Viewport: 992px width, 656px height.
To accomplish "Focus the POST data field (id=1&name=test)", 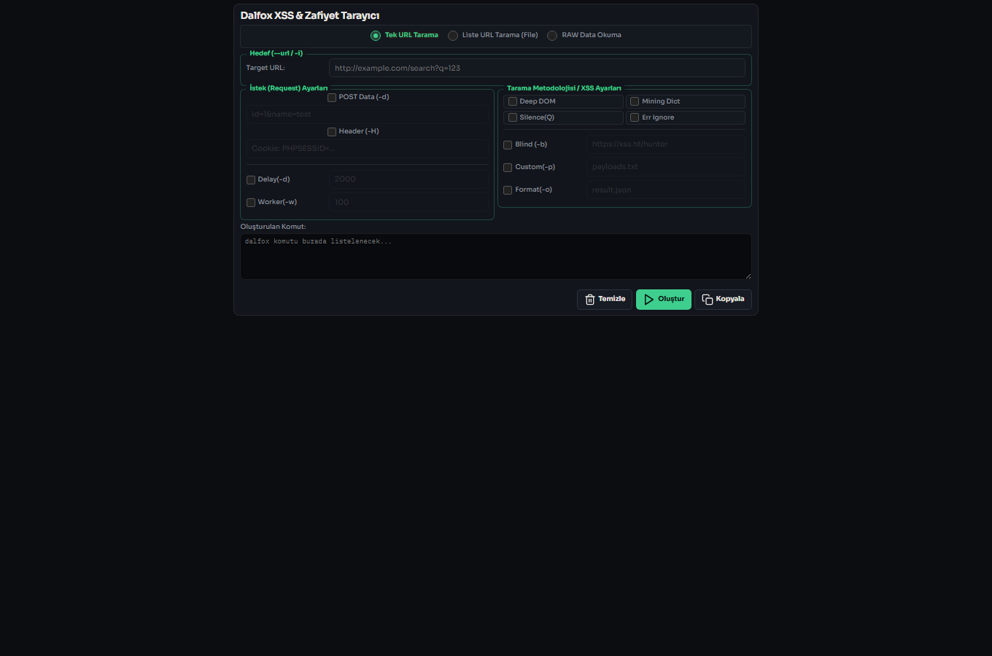I will [368, 114].
